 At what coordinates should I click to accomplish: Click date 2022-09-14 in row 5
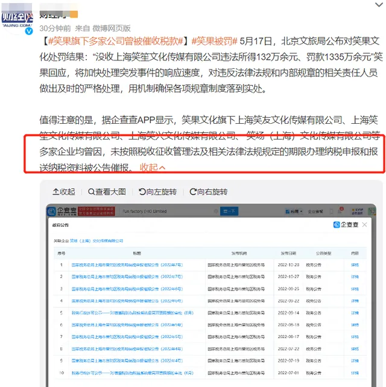pos(288,313)
